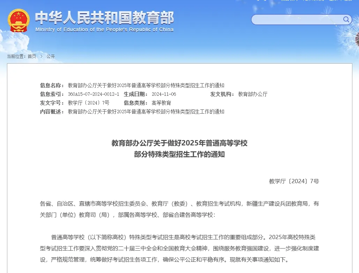Click the bold article heading 教育部办公厅关于做好2025年普通高等学校
The height and width of the screenshot is (273, 359).
click(x=179, y=143)
